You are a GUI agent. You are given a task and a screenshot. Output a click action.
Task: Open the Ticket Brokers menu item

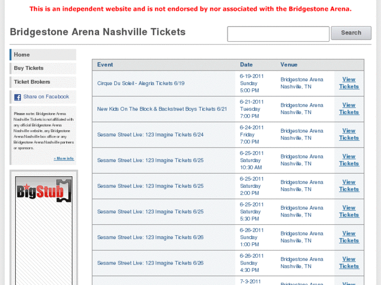(43, 82)
